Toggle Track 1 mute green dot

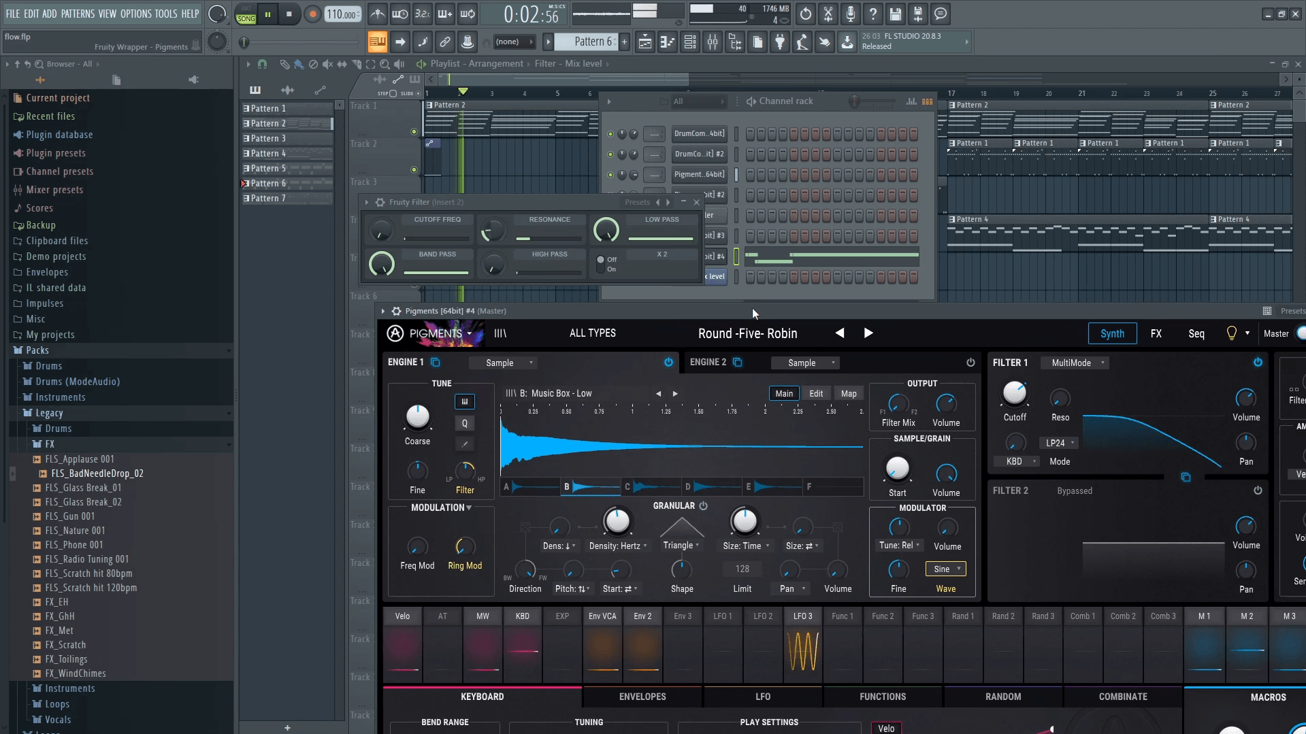click(414, 132)
